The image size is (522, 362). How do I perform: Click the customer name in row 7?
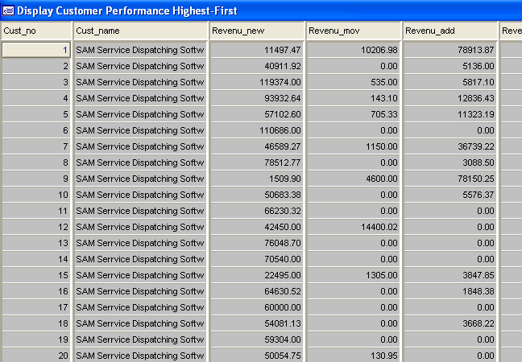click(140, 146)
